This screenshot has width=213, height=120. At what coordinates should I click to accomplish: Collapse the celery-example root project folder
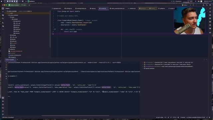click(6, 11)
